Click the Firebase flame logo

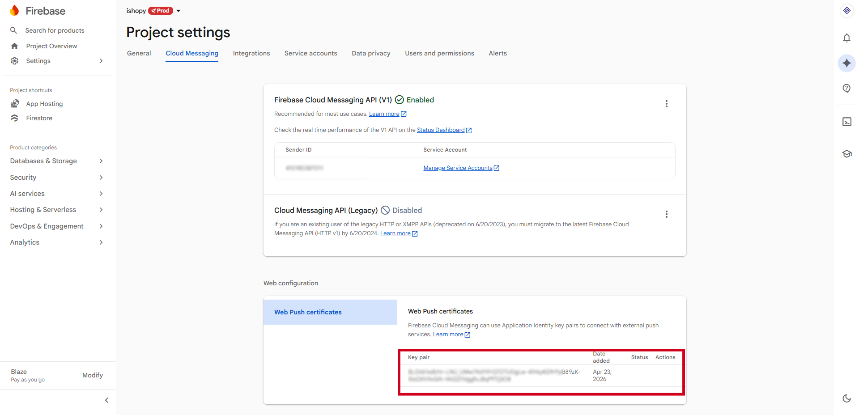pos(14,11)
